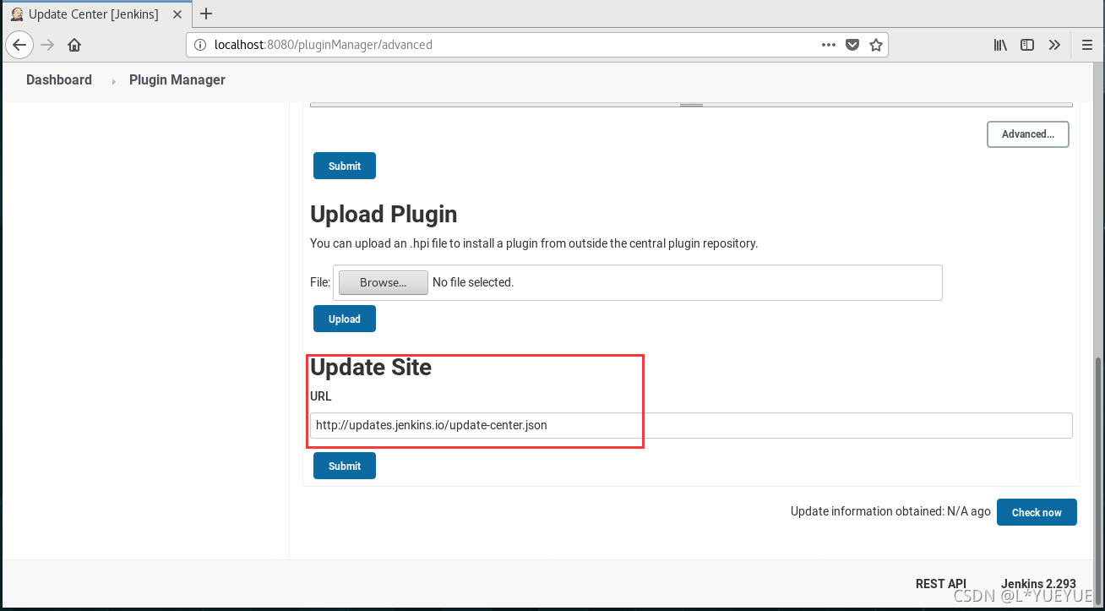Toggle the sidebar view icon
1105x611 pixels.
point(1027,45)
